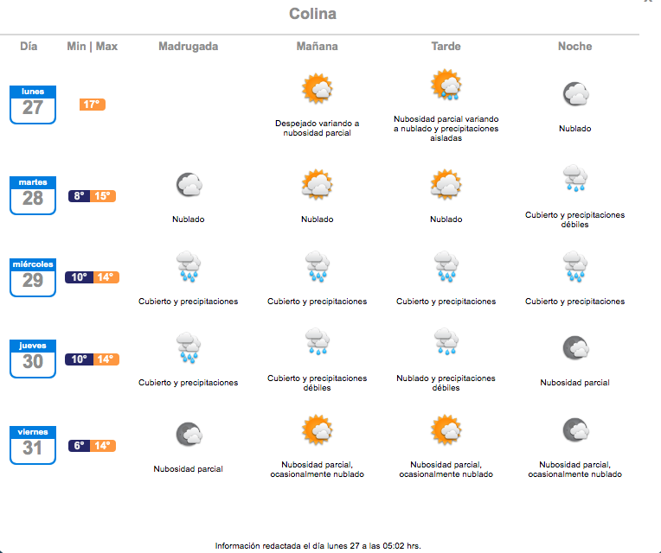This screenshot has height=553, width=661.
Task: Click the Madrugada column header
Action: tap(188, 47)
